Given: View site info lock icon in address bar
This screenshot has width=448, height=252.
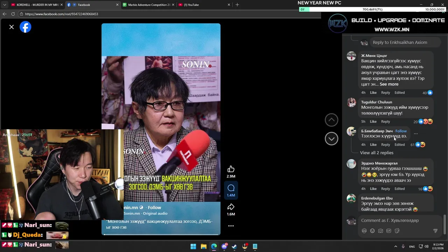Looking at the screenshot, I should (21, 14).
